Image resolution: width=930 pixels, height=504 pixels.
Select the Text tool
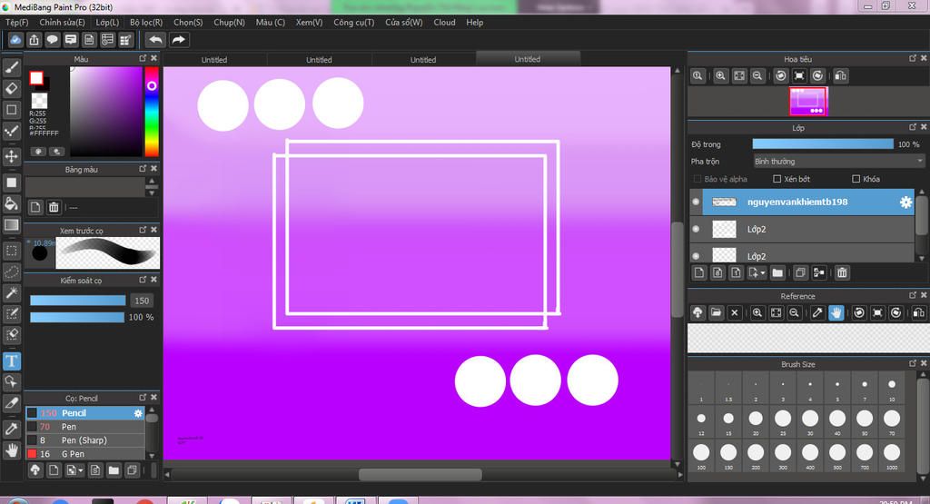tap(11, 361)
